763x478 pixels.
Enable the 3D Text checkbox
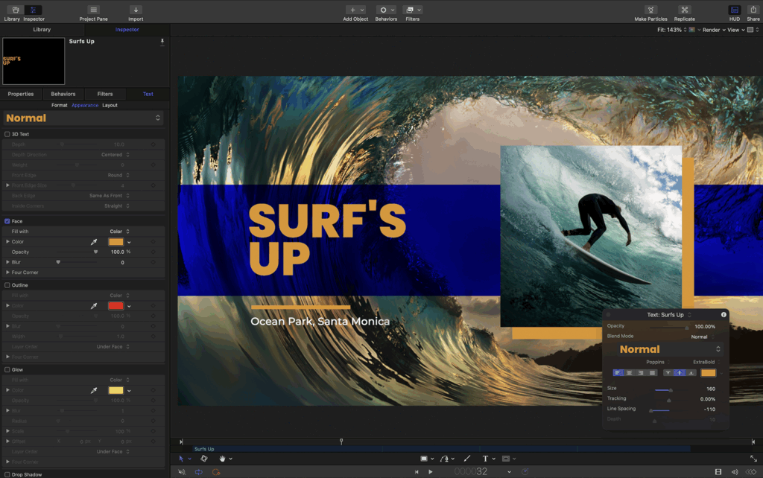(x=7, y=134)
